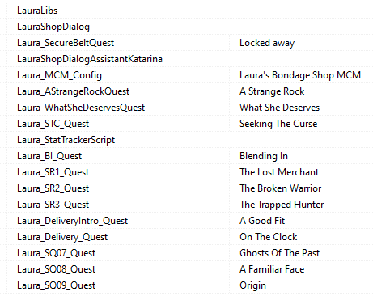Select the Laura_MCM_Config entry
373x300 pixels.
tap(59, 75)
